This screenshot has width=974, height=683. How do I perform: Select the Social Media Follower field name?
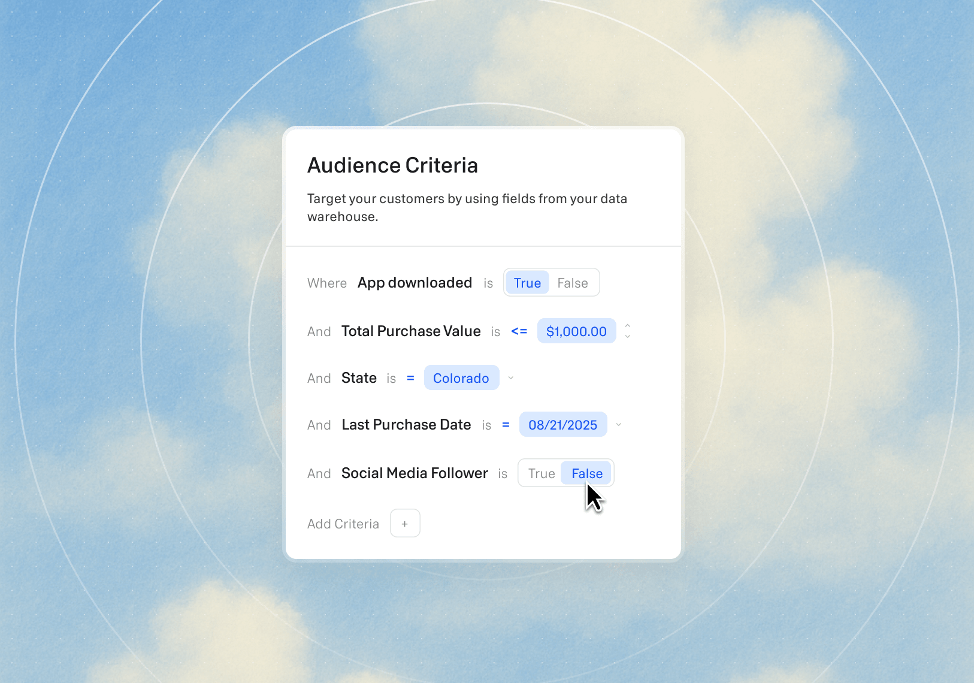(415, 473)
